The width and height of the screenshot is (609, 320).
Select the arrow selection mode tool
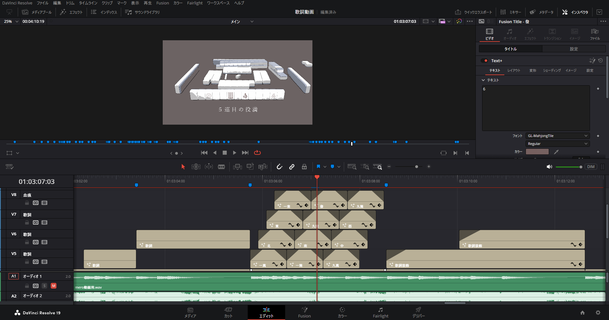click(x=183, y=167)
